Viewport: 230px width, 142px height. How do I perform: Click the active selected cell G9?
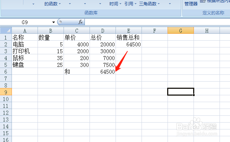[x=181, y=92]
